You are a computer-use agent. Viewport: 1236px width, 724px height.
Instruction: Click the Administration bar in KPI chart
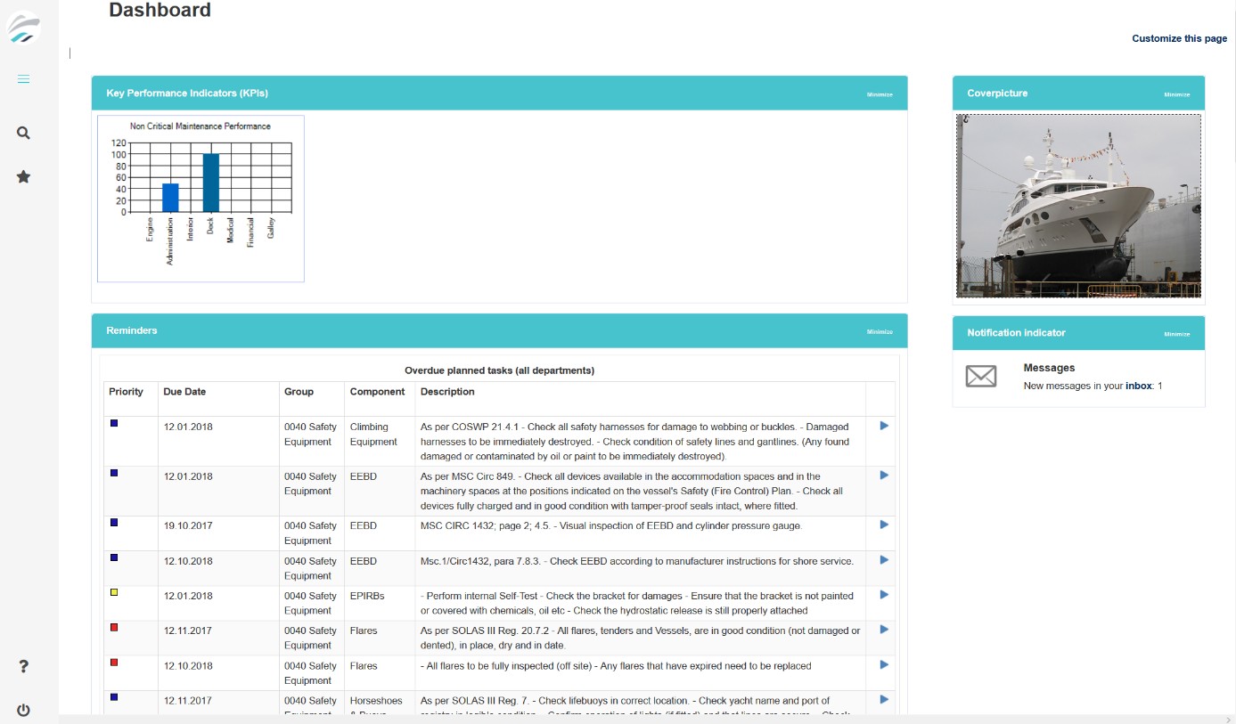click(170, 198)
